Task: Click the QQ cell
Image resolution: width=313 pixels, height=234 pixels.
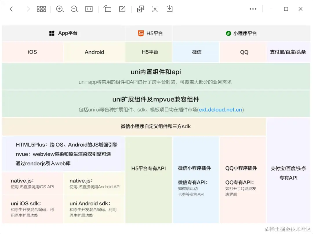Action: click(x=243, y=52)
